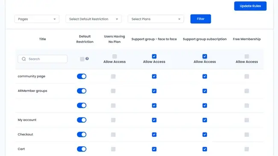Click Support group subscription column header
The height and width of the screenshot is (156, 278).
[204, 39]
